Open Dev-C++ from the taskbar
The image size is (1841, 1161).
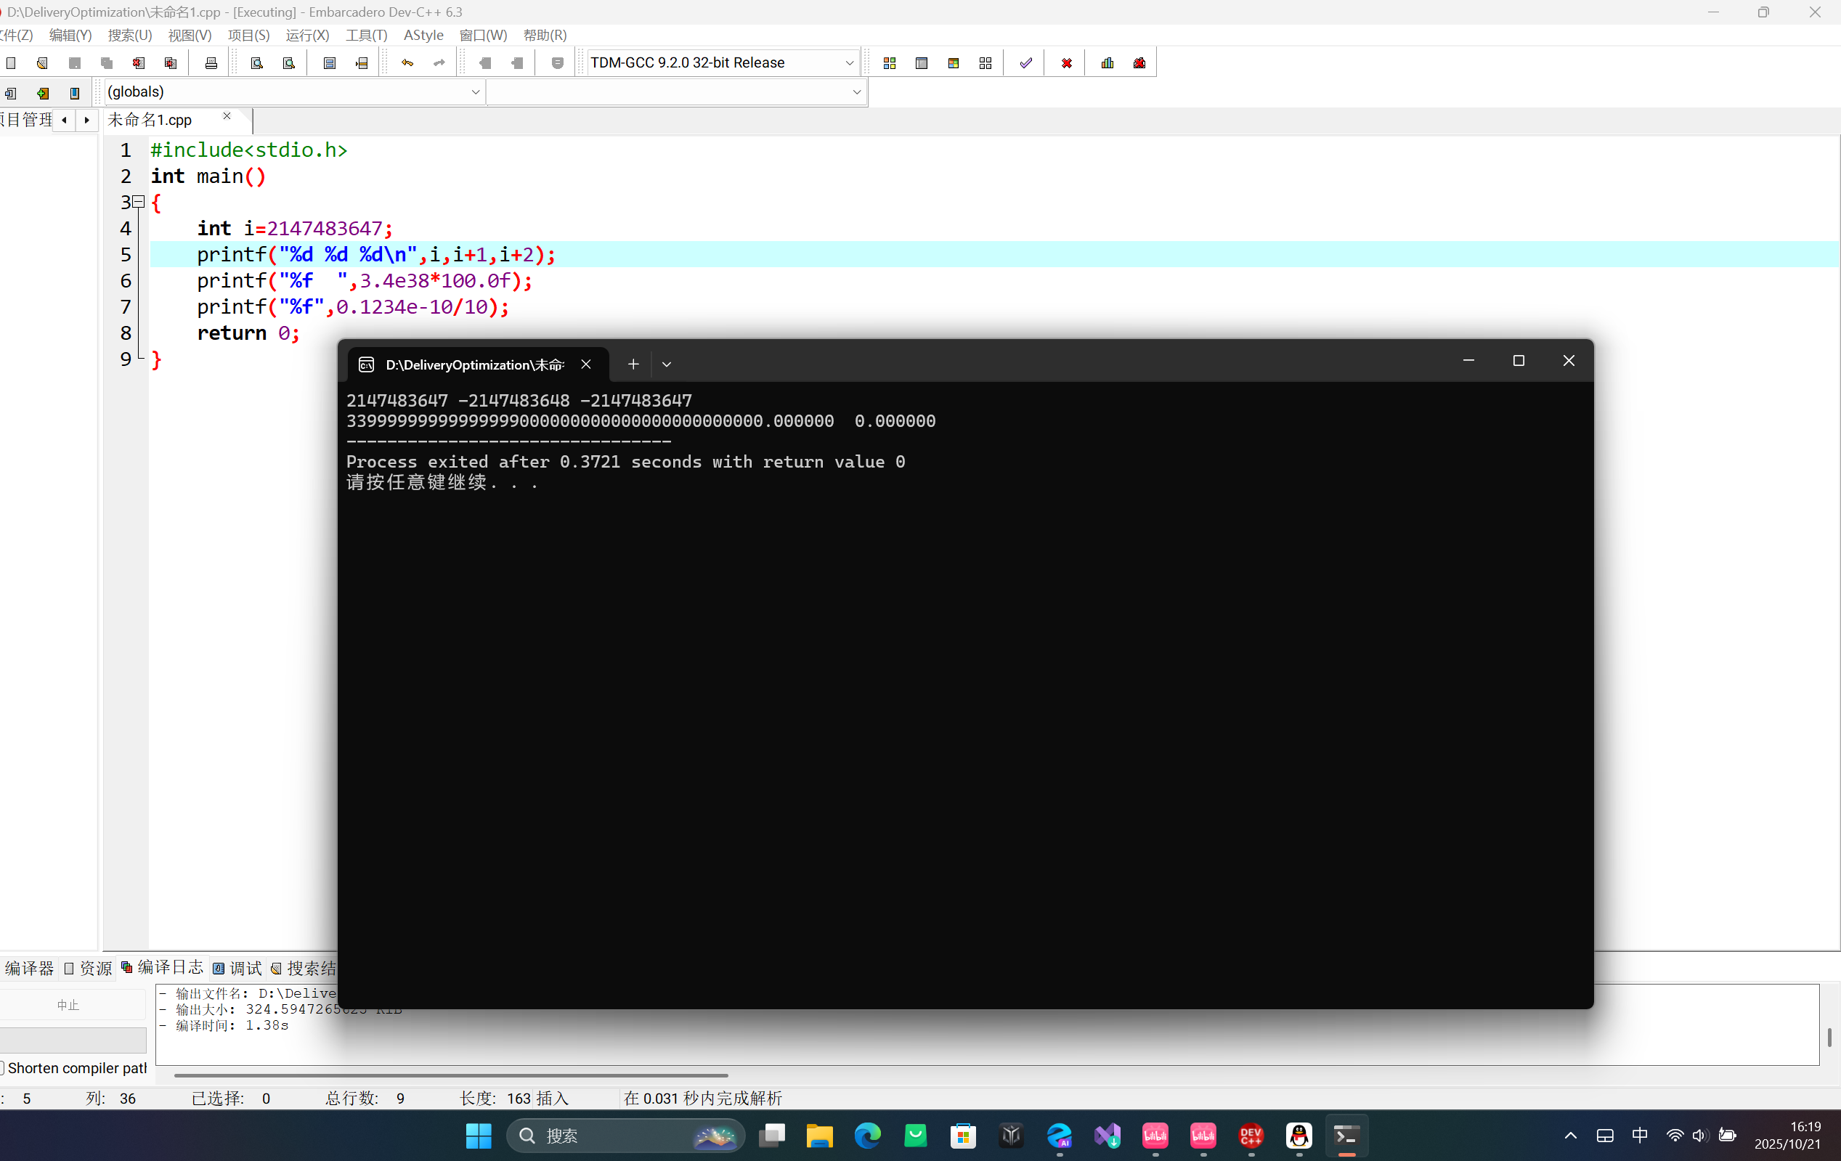click(x=1251, y=1136)
